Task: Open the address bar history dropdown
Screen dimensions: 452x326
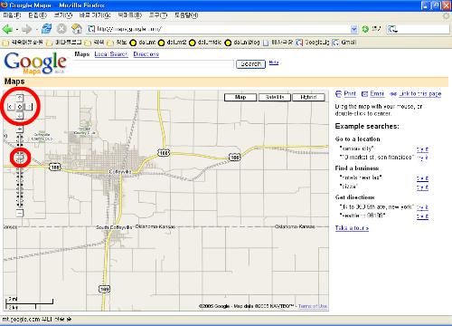Action: tap(353, 29)
